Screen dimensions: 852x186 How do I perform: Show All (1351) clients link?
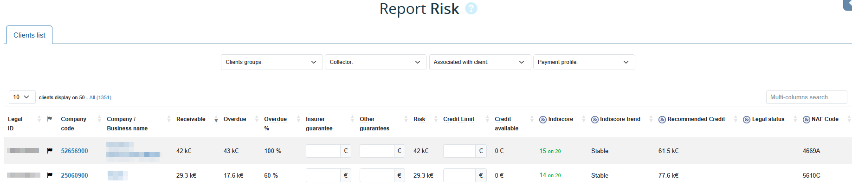click(100, 98)
